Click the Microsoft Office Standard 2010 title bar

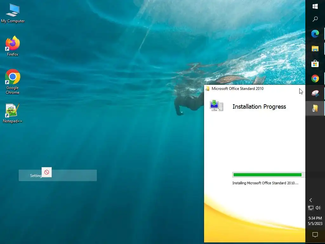(255, 89)
